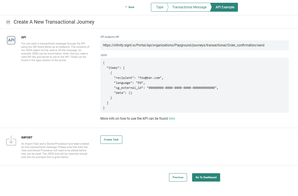Click the large API section icon

pos(11,40)
